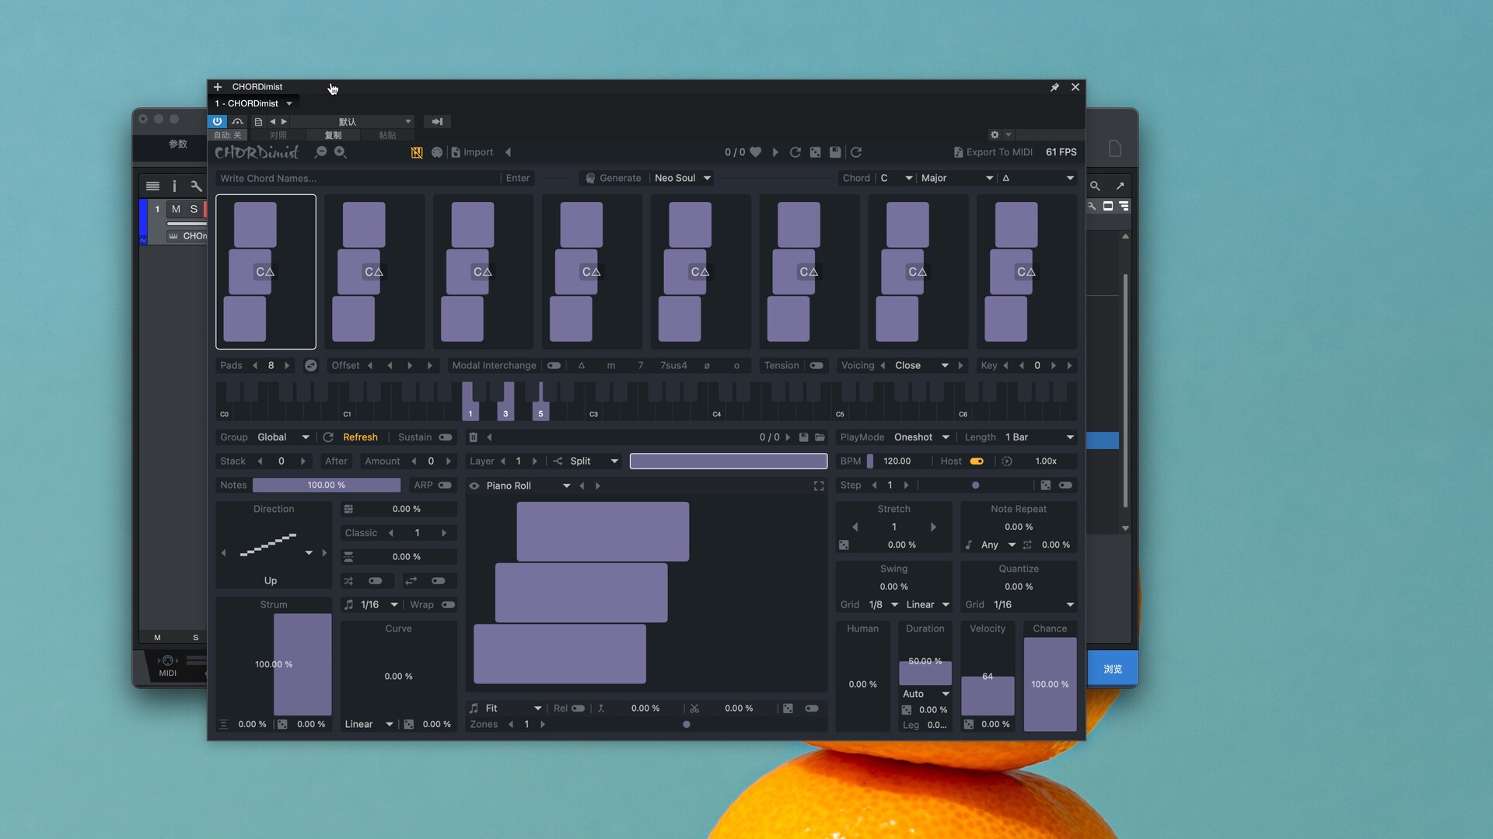
Task: Click the 参数 tab in background window
Action: click(x=178, y=144)
